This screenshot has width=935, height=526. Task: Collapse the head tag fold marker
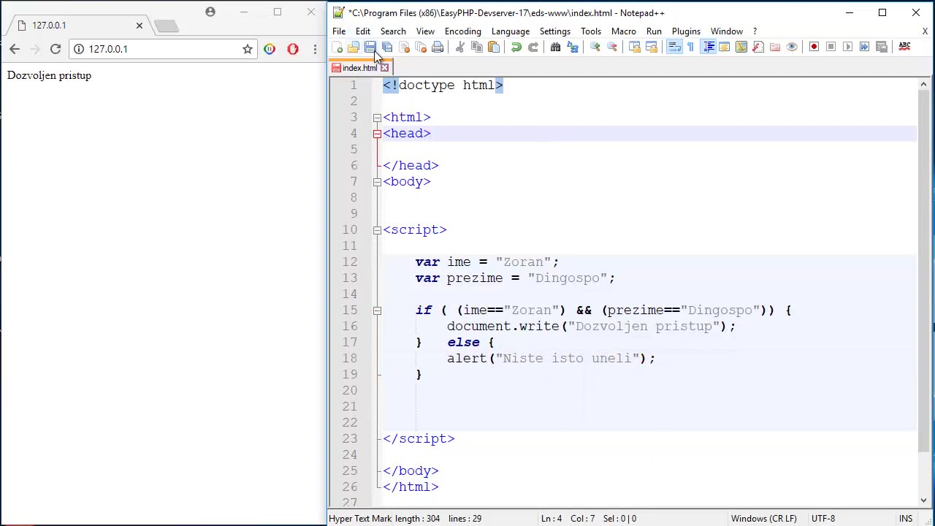pos(377,134)
